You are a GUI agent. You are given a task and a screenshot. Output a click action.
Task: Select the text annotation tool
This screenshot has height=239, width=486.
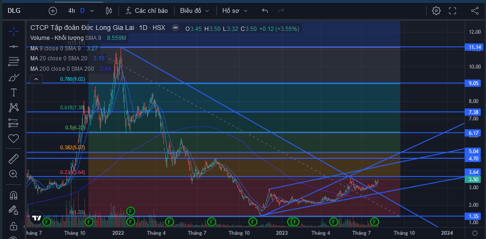(x=13, y=92)
